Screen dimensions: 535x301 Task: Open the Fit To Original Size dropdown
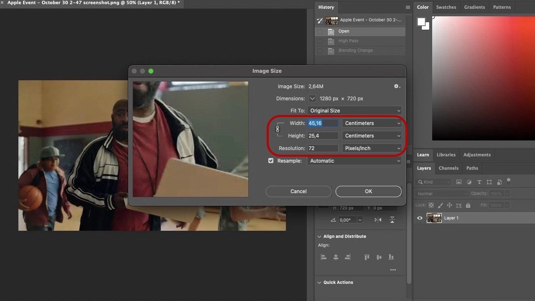pyautogui.click(x=355, y=111)
